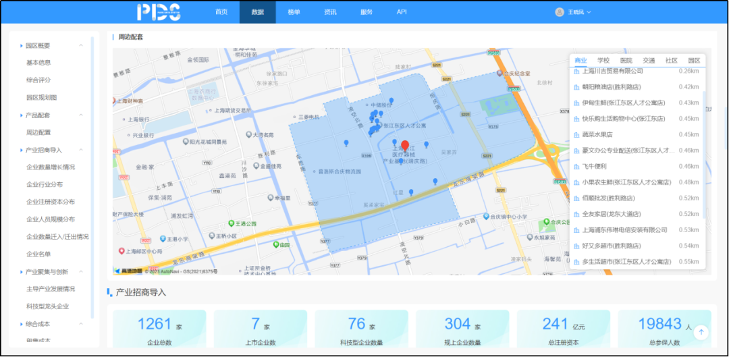729x357 pixels.
Task: Click the nearby-places list scrollbar
Action: [x=705, y=155]
